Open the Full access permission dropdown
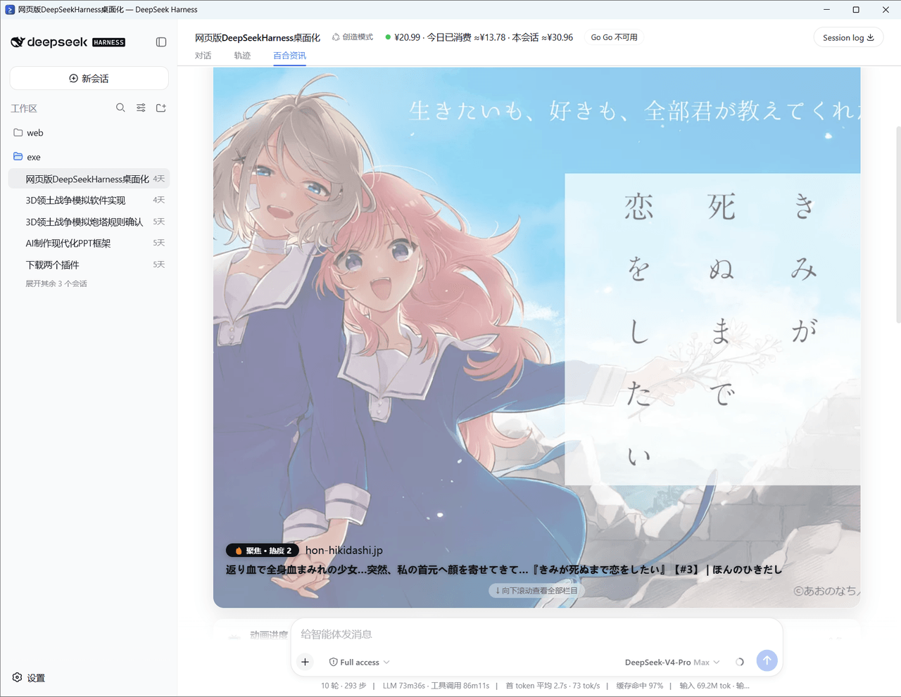Screen dimensions: 901x697 tap(360, 663)
